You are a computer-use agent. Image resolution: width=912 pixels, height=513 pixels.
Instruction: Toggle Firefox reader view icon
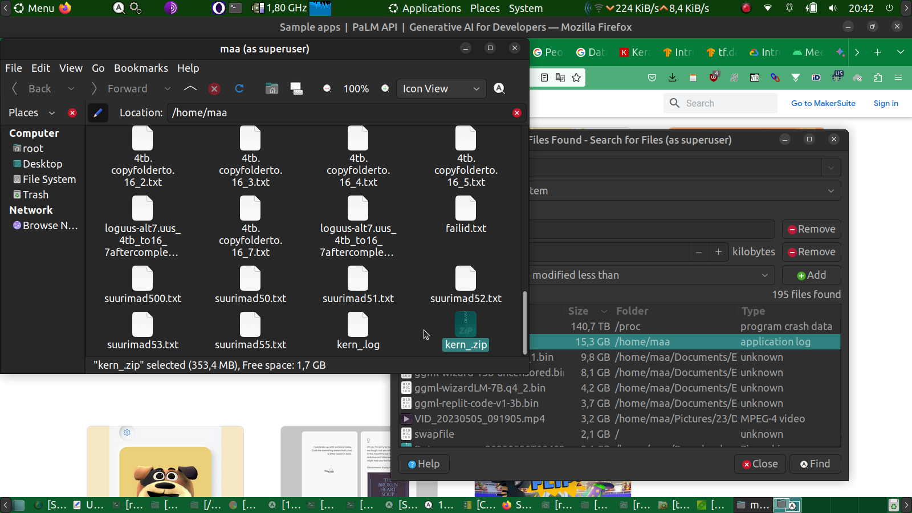(x=544, y=78)
